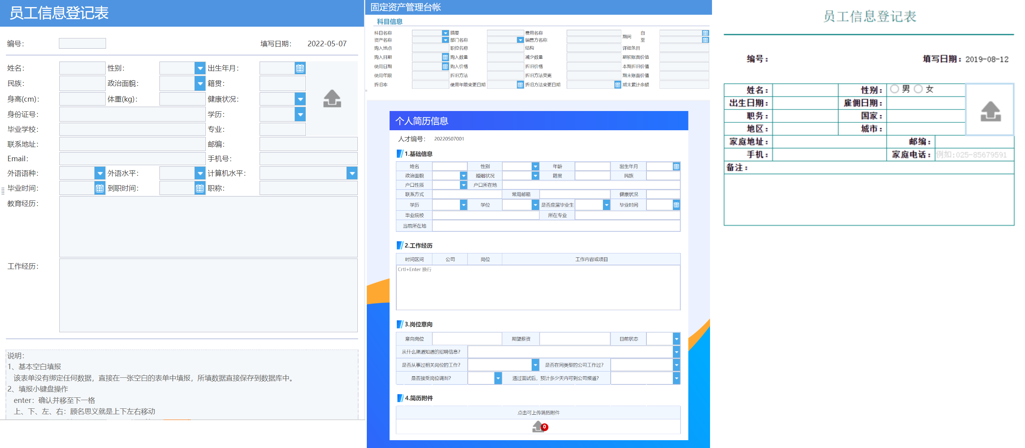The width and height of the screenshot is (1025, 448).
Task: Expand 政治面貌 dropdown in left form
Action: tap(200, 84)
